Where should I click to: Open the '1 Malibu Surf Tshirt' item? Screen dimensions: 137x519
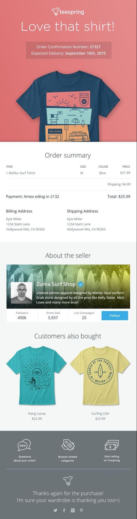point(21,173)
